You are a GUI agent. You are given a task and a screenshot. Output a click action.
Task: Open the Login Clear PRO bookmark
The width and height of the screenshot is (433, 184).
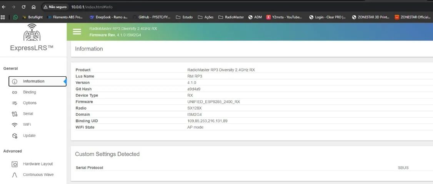[328, 17]
